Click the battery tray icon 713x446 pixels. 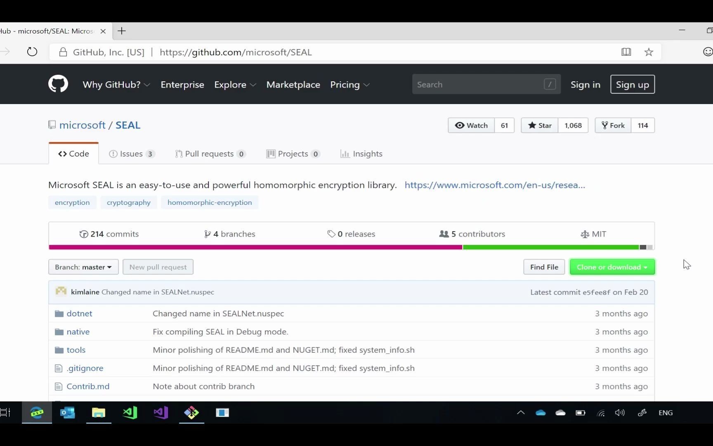point(581,413)
